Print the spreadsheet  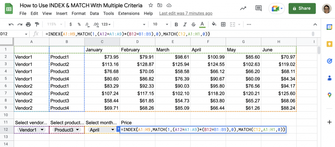(29, 24)
